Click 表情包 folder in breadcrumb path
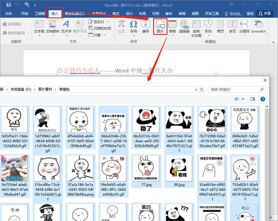Viewport: 278px width, 221px height. coord(64,89)
